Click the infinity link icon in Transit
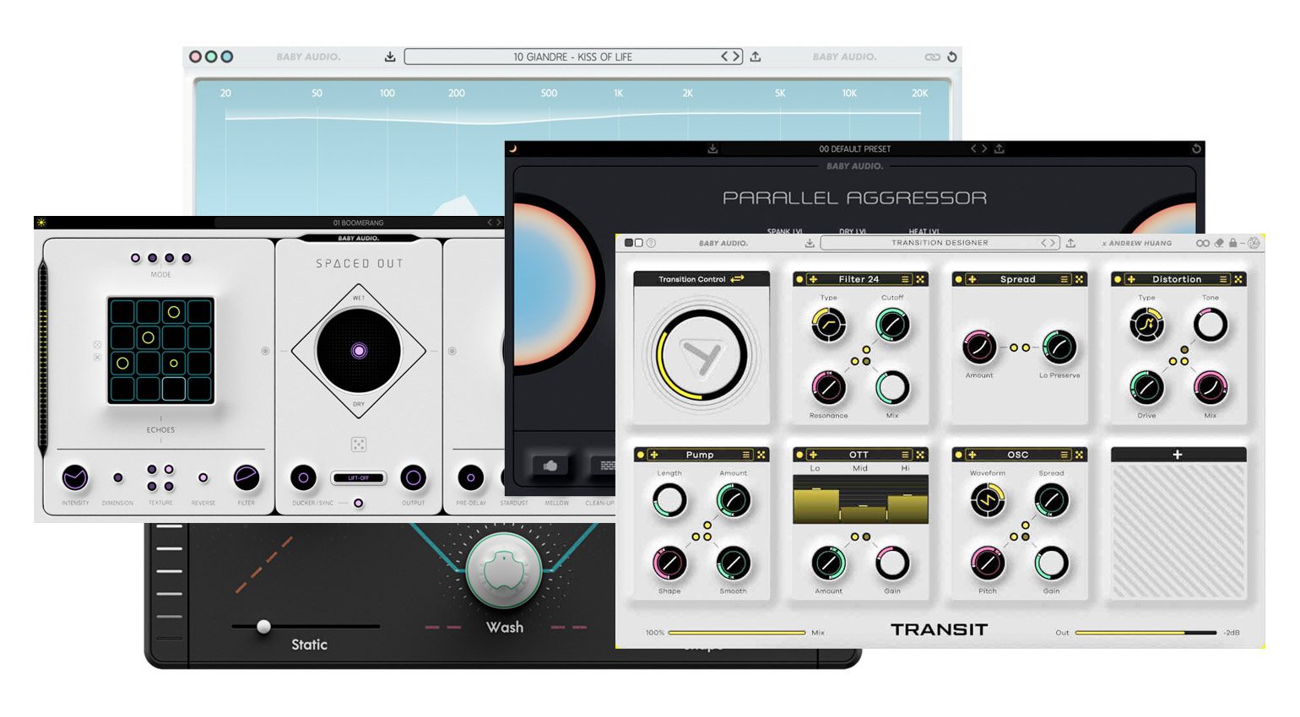Screen dimensions: 1300x717 pos(1203,243)
